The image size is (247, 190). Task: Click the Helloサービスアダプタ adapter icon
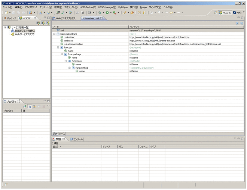[x=13, y=34]
